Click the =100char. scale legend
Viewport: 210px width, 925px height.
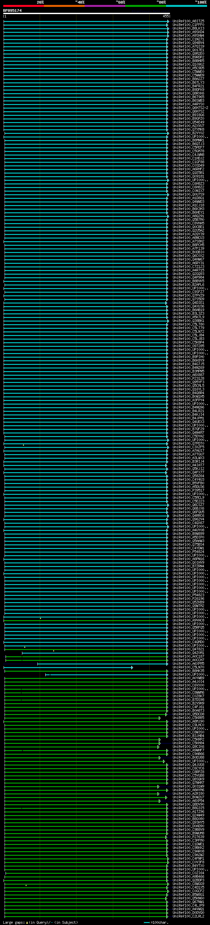coord(157,922)
